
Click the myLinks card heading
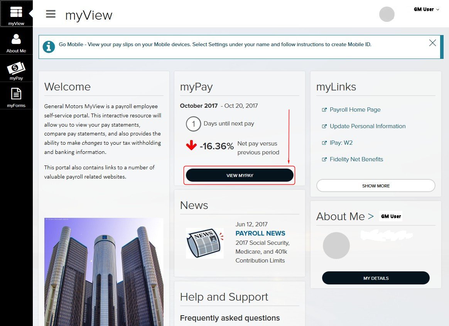click(336, 87)
